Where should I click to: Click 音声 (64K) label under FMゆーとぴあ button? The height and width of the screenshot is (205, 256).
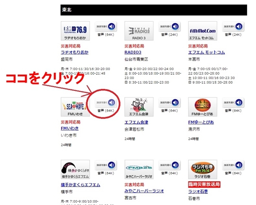[233, 111]
